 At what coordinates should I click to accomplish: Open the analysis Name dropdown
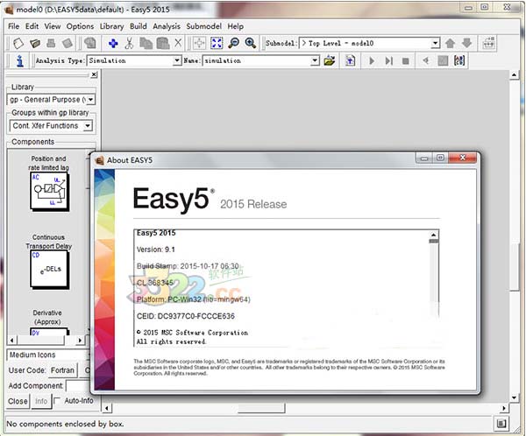[x=315, y=60]
